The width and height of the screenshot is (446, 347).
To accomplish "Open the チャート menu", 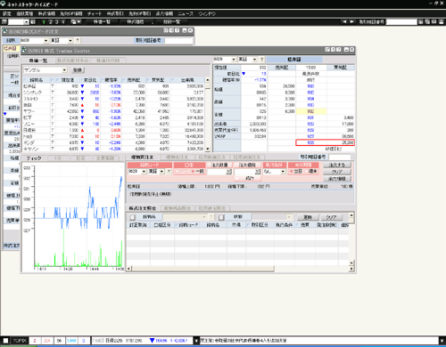I will [x=95, y=13].
